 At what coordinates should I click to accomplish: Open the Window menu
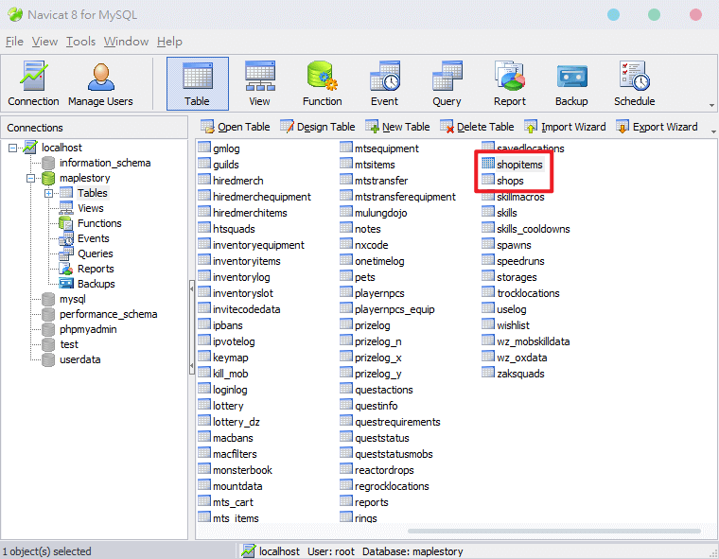(126, 42)
